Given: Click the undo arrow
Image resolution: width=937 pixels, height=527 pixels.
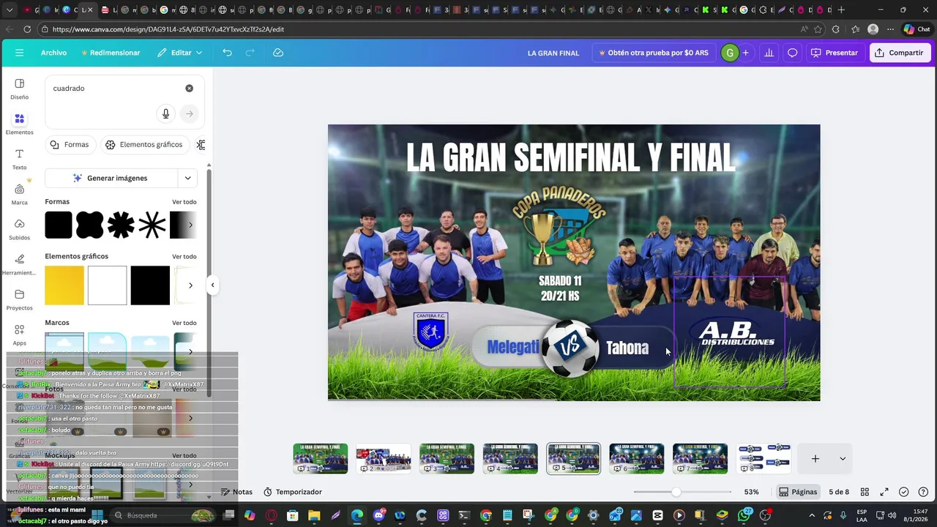Looking at the screenshot, I should [227, 53].
